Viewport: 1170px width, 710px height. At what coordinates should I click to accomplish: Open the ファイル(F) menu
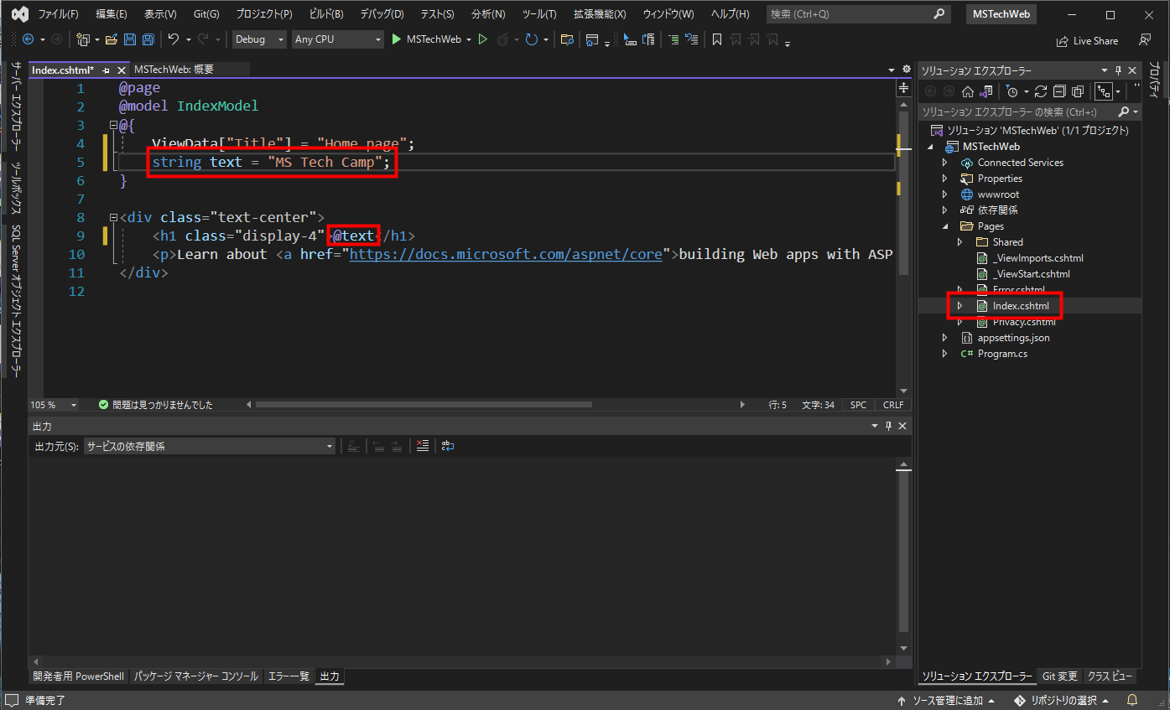click(x=58, y=14)
